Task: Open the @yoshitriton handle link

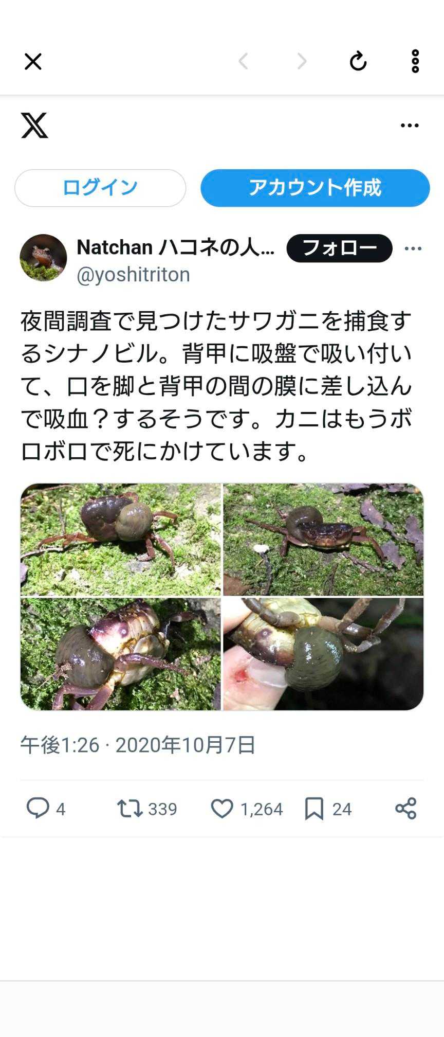Action: pos(133,275)
